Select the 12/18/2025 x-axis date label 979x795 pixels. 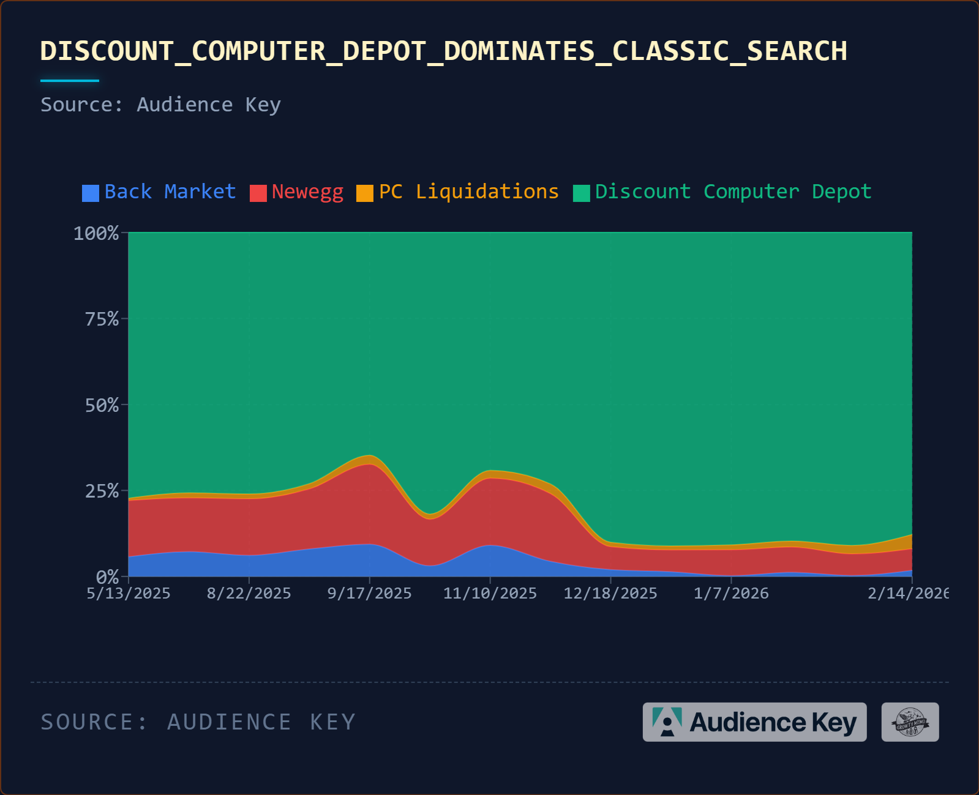point(610,593)
